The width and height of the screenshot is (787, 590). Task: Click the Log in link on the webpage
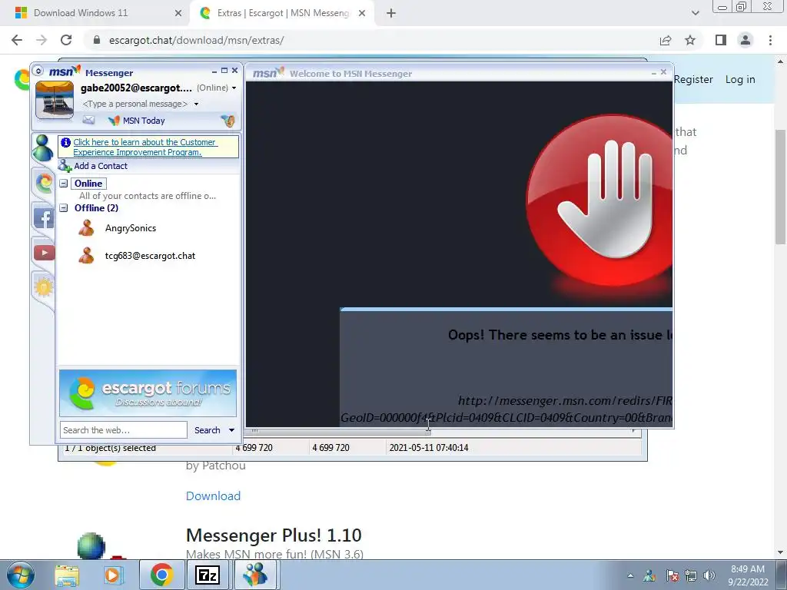point(740,79)
